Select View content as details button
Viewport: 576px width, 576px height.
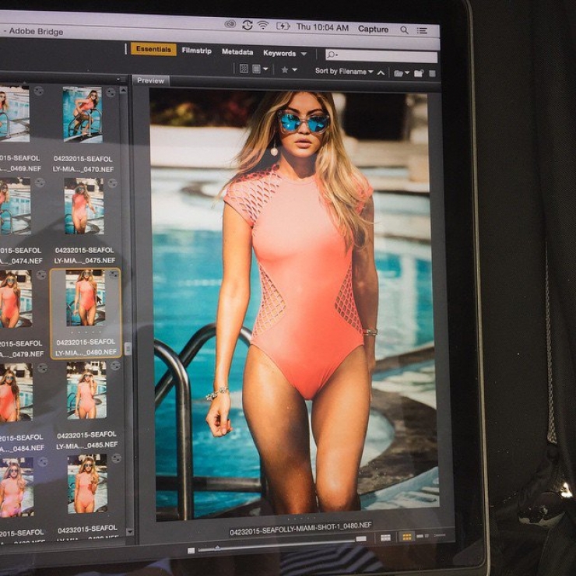tap(423, 536)
